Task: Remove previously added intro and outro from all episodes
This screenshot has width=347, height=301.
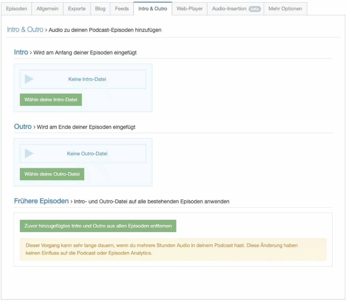Action: [x=98, y=226]
